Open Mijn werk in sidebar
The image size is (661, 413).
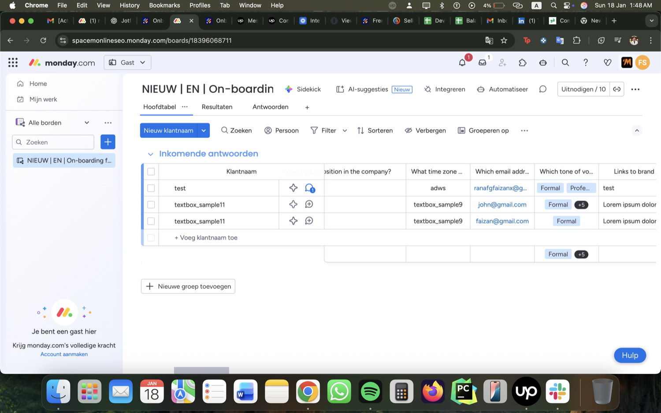pyautogui.click(x=43, y=99)
